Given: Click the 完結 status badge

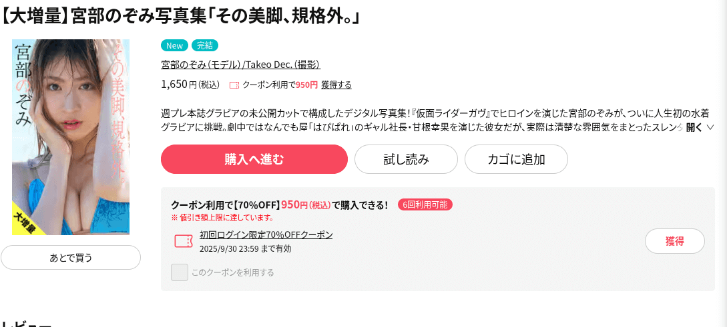Looking at the screenshot, I should click(205, 45).
